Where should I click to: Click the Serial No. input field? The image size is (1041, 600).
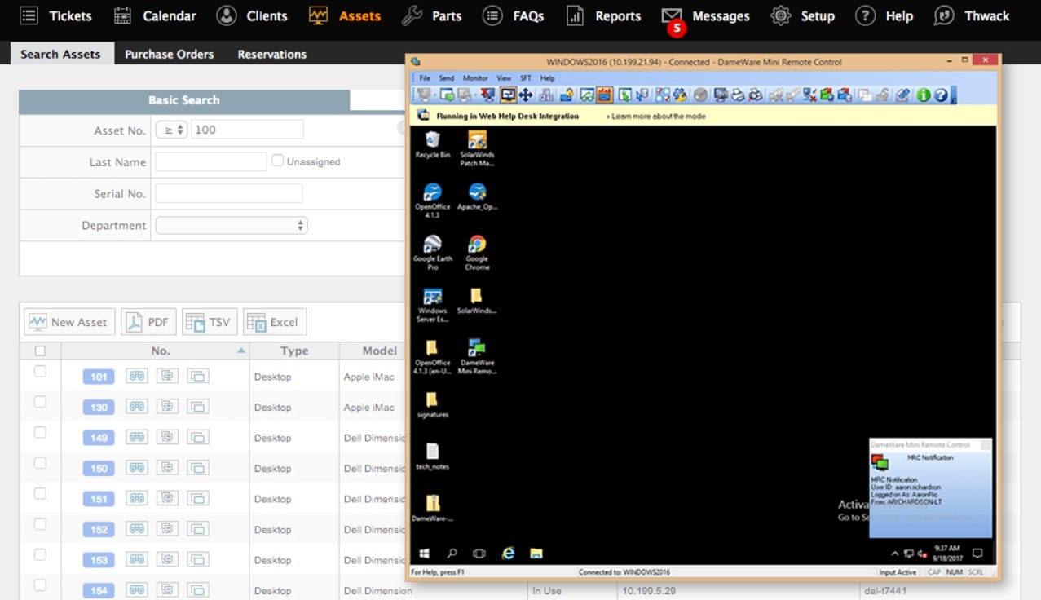(x=229, y=193)
